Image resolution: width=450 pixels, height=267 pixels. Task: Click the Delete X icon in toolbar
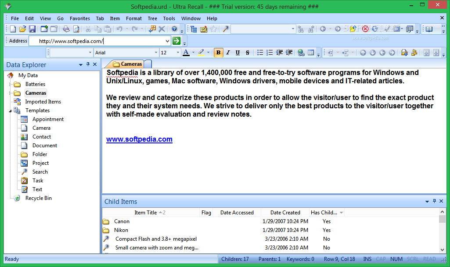tap(162, 29)
